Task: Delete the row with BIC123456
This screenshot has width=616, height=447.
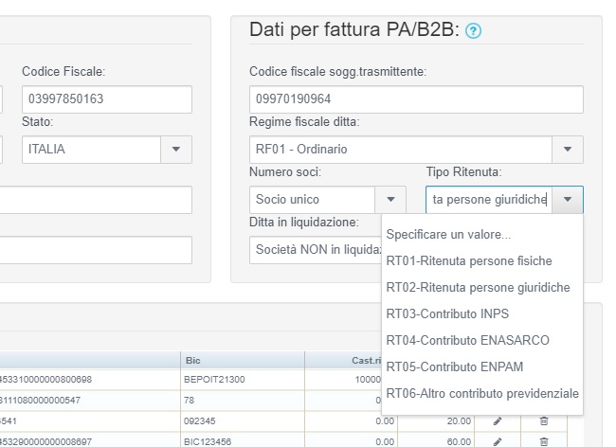Action: 543,441
